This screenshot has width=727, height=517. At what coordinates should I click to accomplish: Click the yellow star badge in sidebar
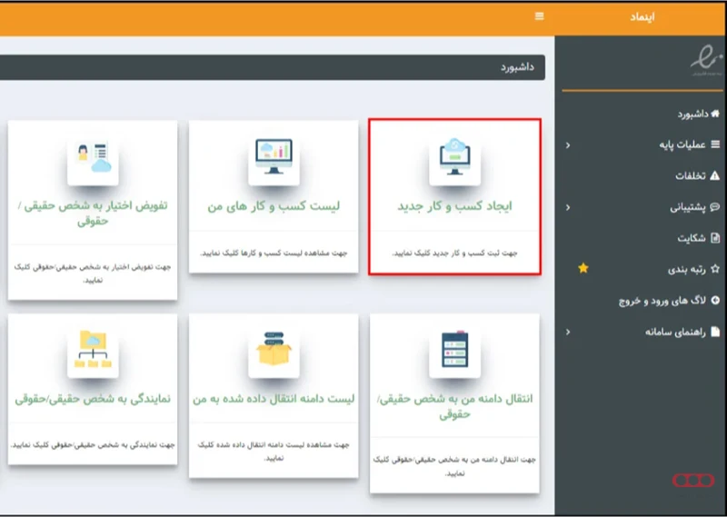(583, 268)
